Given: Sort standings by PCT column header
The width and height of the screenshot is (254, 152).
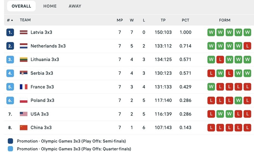Looking at the screenshot, I should point(185,20).
